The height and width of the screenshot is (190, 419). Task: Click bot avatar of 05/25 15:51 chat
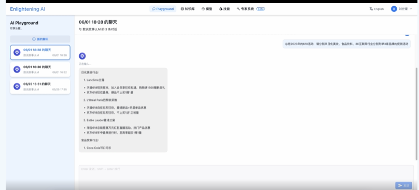point(17,86)
